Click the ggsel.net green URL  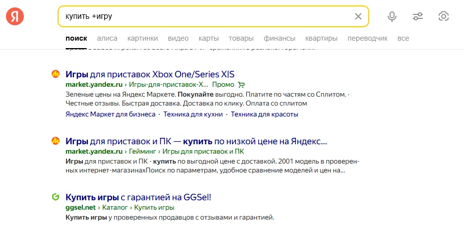[x=80, y=207]
